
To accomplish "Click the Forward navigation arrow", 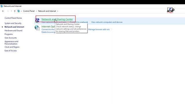I will (8, 11).
